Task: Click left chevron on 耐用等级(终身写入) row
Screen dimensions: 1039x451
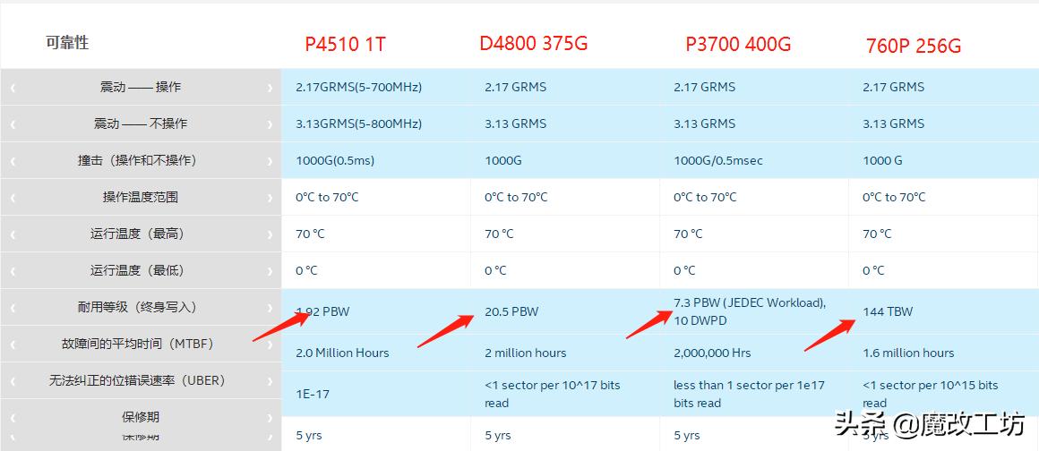Action: [13, 307]
